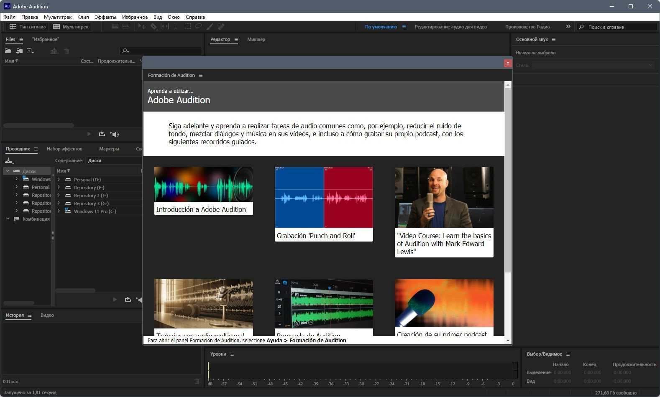Click the Files panel play button

click(89, 134)
